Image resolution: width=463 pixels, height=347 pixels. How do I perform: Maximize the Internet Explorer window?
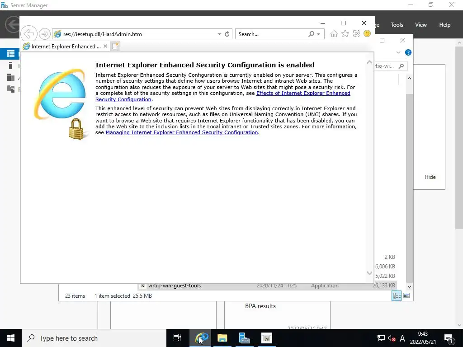pos(343,23)
